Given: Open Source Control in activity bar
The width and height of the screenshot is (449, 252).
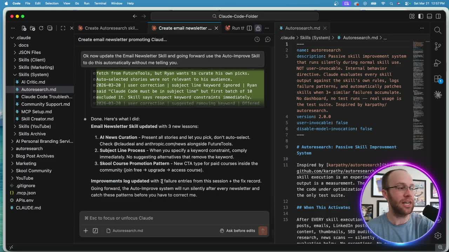Looking at the screenshot, I should [438, 46].
